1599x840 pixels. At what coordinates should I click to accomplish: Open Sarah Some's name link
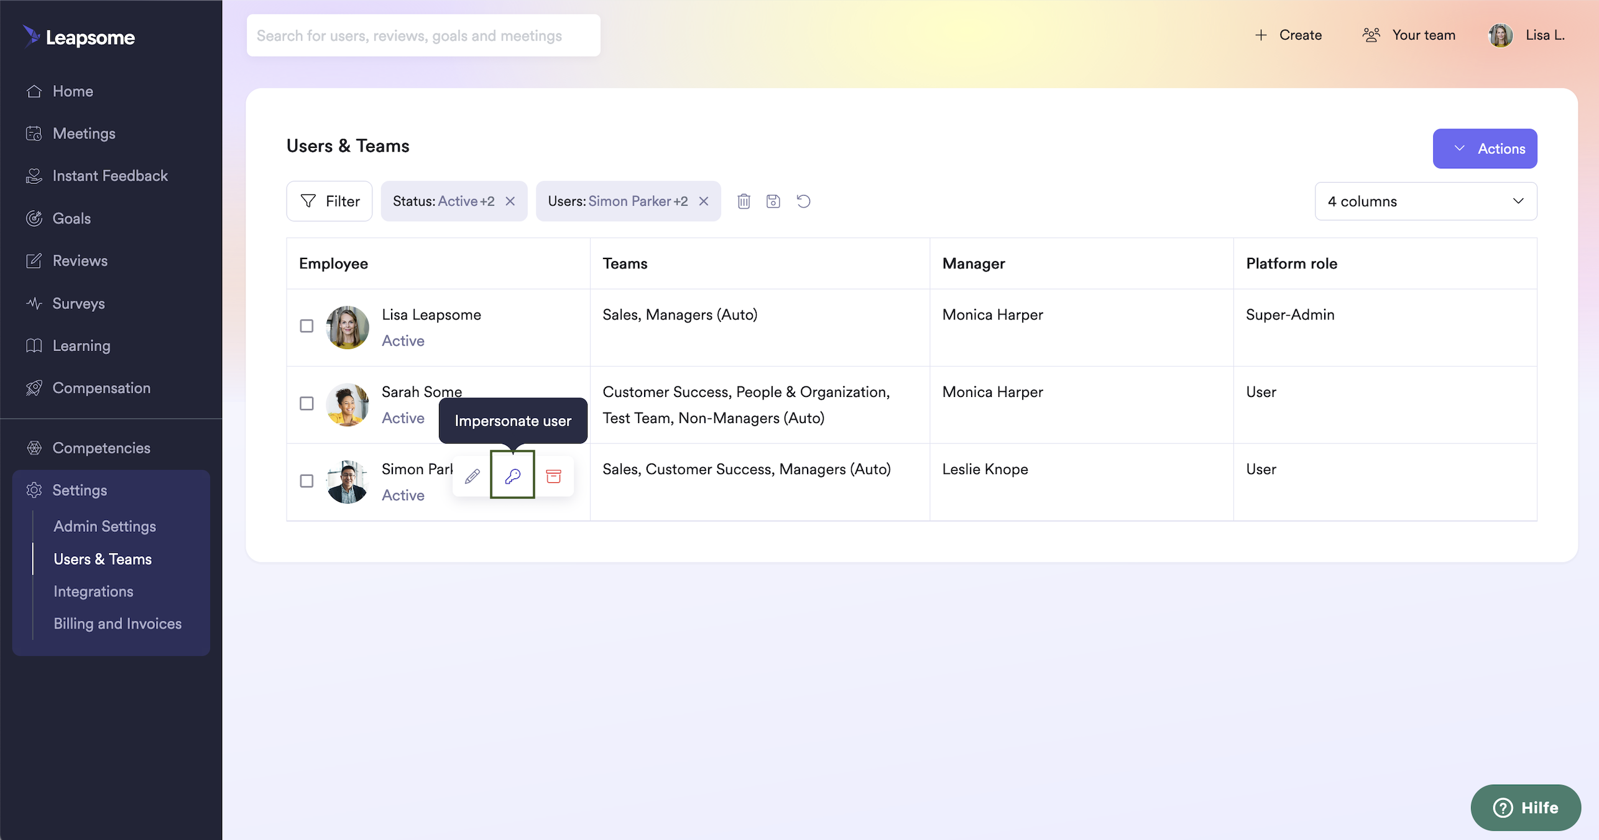click(x=422, y=392)
